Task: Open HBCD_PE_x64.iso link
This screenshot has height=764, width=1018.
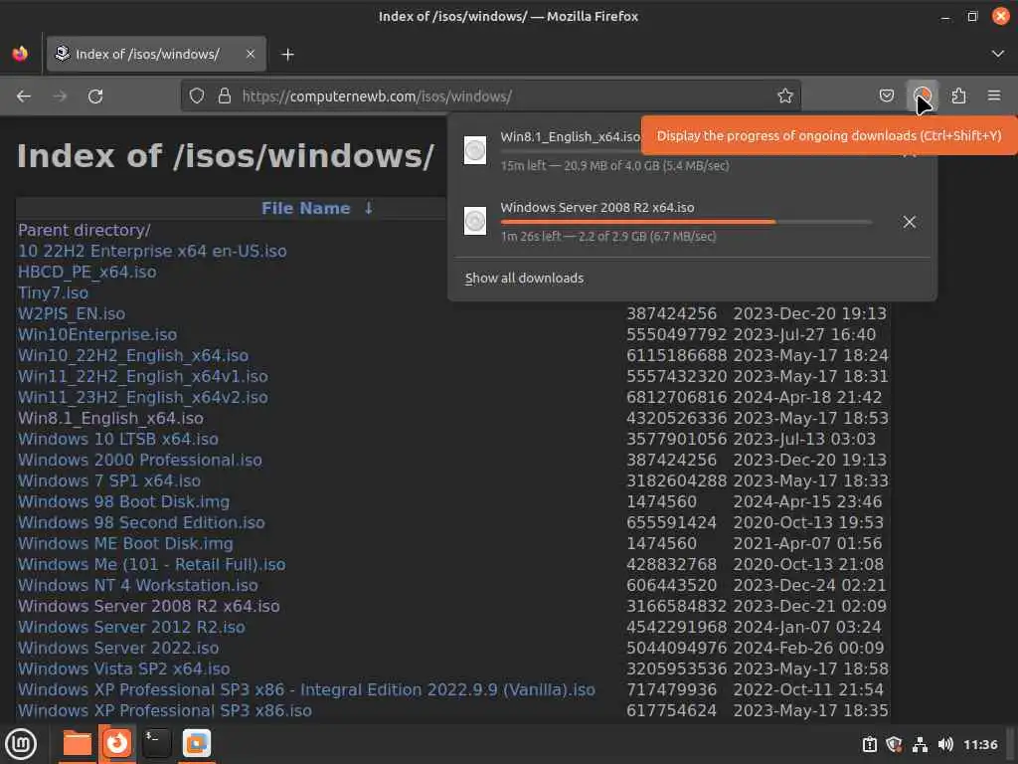Action: point(87,272)
